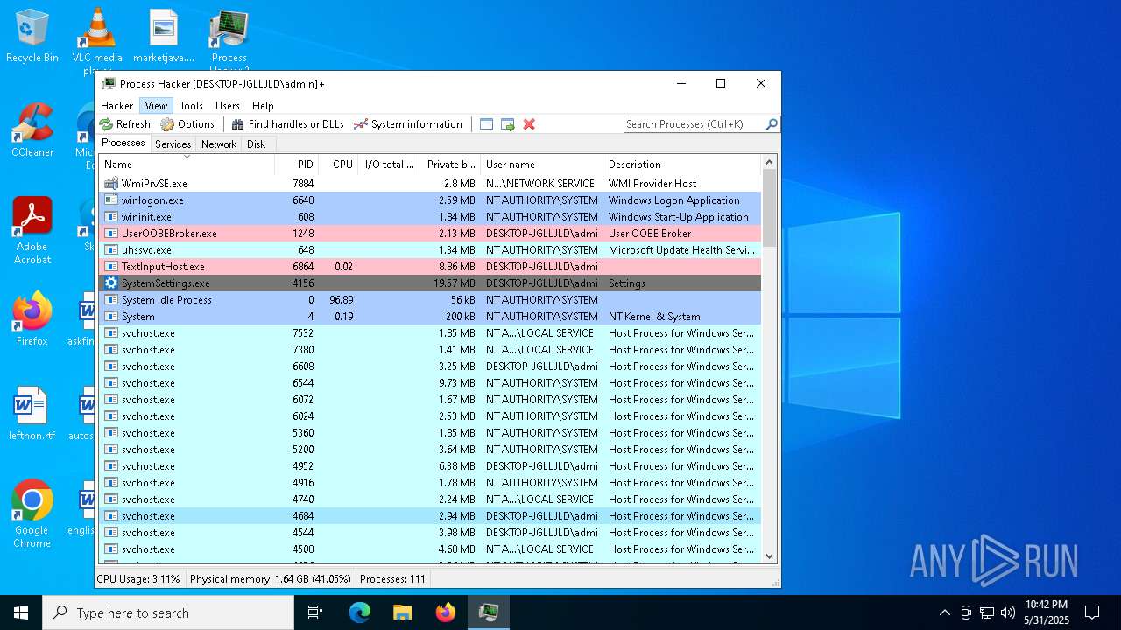The width and height of the screenshot is (1121, 630).
Task: Switch to the Disk tab
Action: (257, 144)
